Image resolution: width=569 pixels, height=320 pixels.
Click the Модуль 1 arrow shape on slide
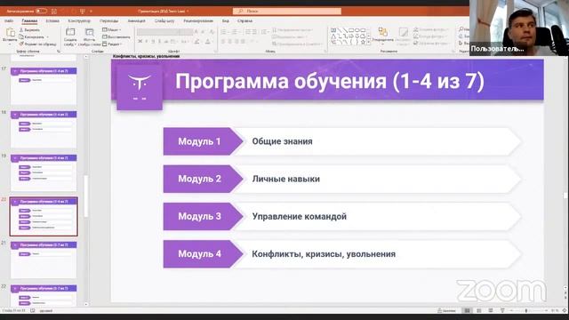coord(203,141)
